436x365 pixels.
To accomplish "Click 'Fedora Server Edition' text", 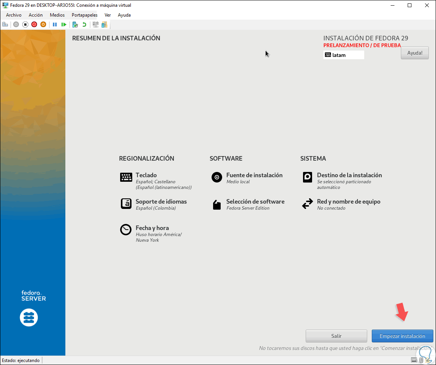I will (x=248, y=208).
